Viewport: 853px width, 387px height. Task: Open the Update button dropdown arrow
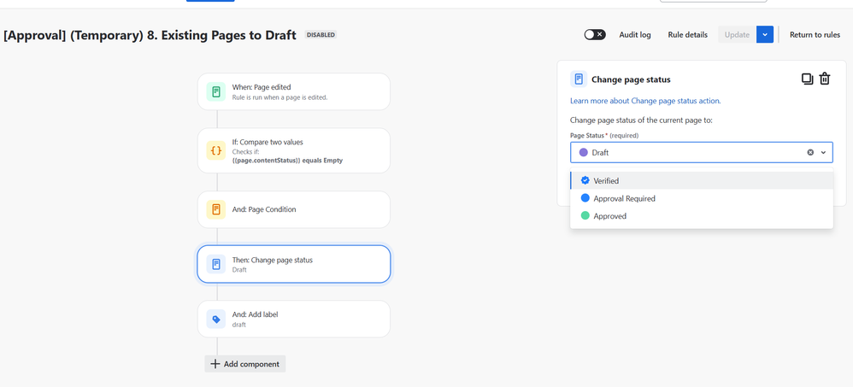pos(765,35)
